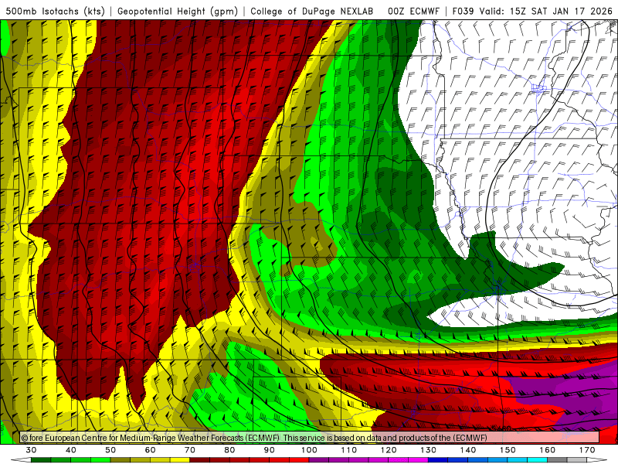Click 'Valid: 15Z SAT JAN 17 2026' text
Image resolution: width=618 pixels, height=464 pixels.
click(546, 12)
